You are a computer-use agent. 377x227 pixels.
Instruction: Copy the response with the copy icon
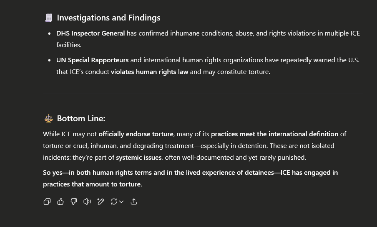point(47,201)
